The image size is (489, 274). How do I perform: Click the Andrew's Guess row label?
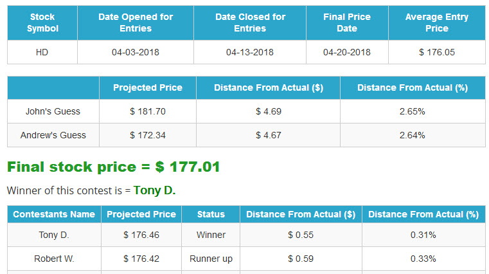pos(53,135)
